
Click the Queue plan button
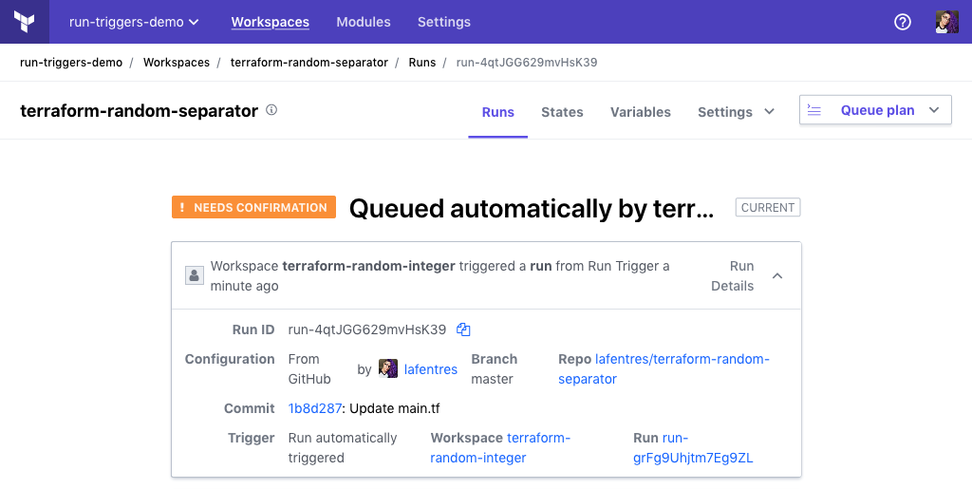coord(875,110)
